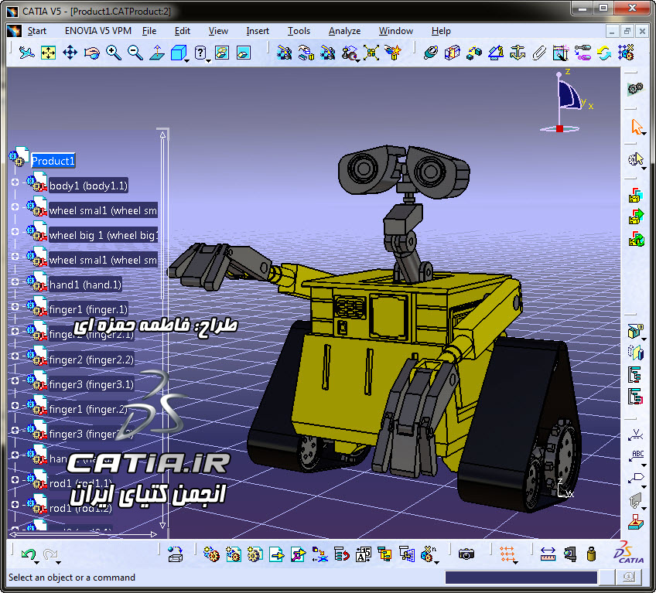
Task: Click the Zoom Out magnifier
Action: [135, 53]
